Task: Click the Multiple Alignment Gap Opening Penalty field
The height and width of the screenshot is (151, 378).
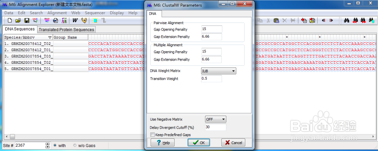Action: [211, 52]
